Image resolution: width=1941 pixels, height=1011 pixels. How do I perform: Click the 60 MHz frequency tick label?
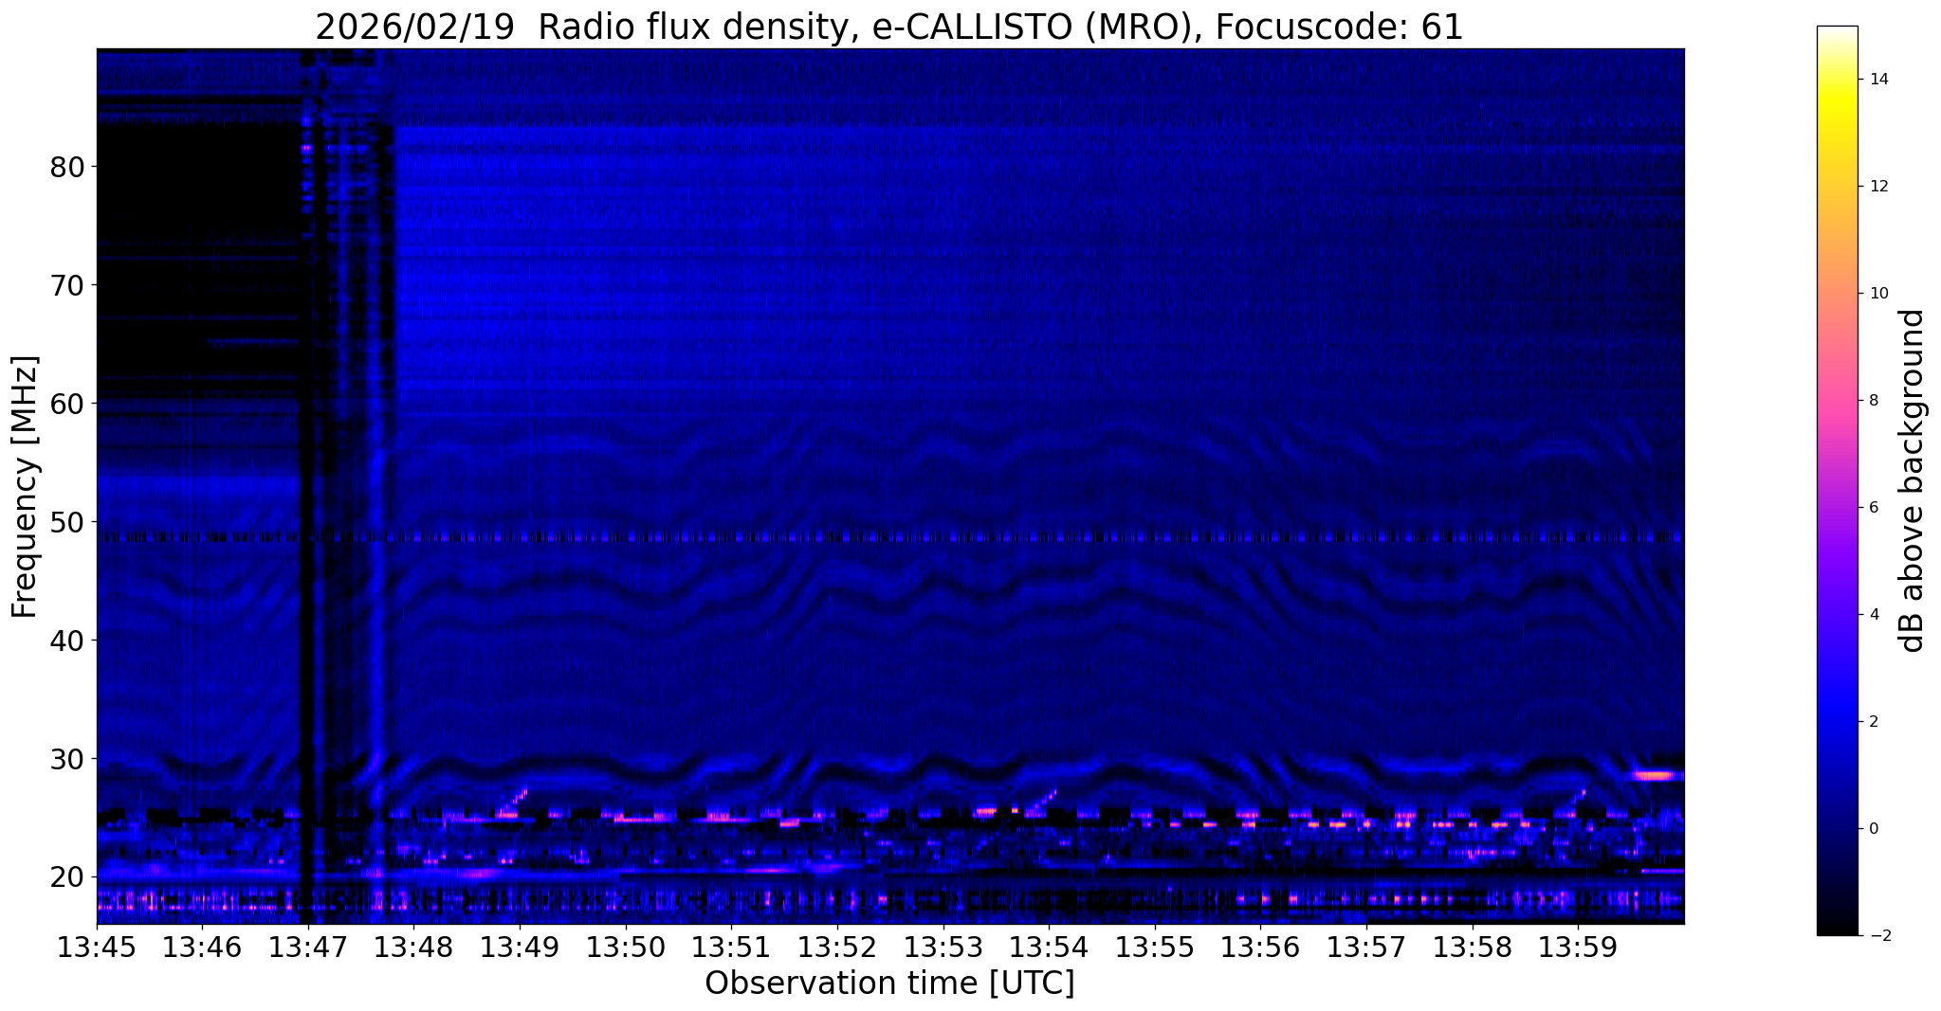[x=67, y=404]
